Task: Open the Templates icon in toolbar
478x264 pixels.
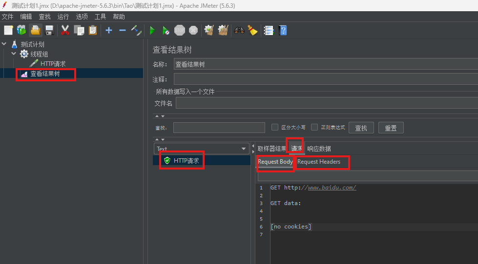Action: click(21, 30)
